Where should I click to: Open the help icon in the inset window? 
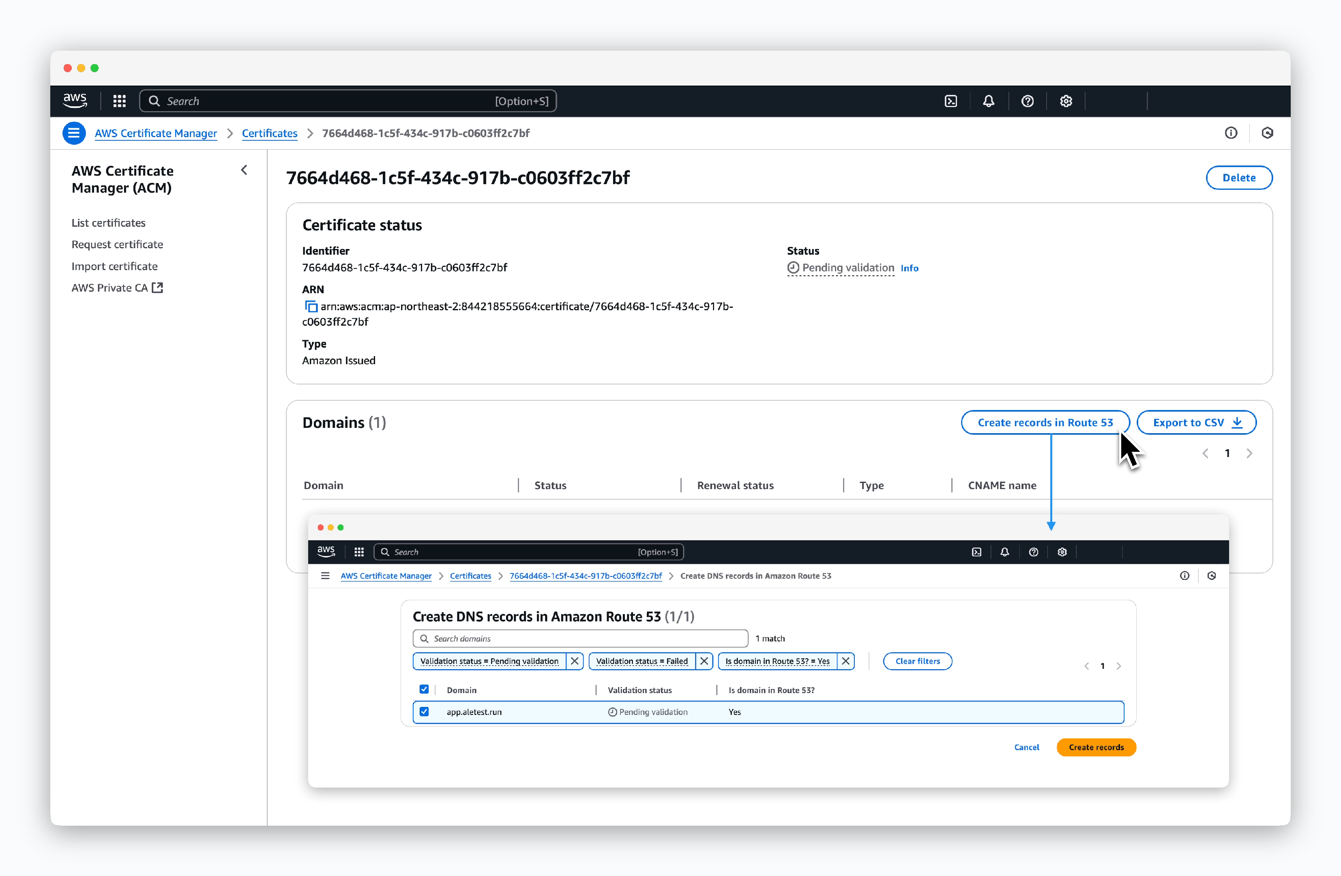pos(1033,552)
